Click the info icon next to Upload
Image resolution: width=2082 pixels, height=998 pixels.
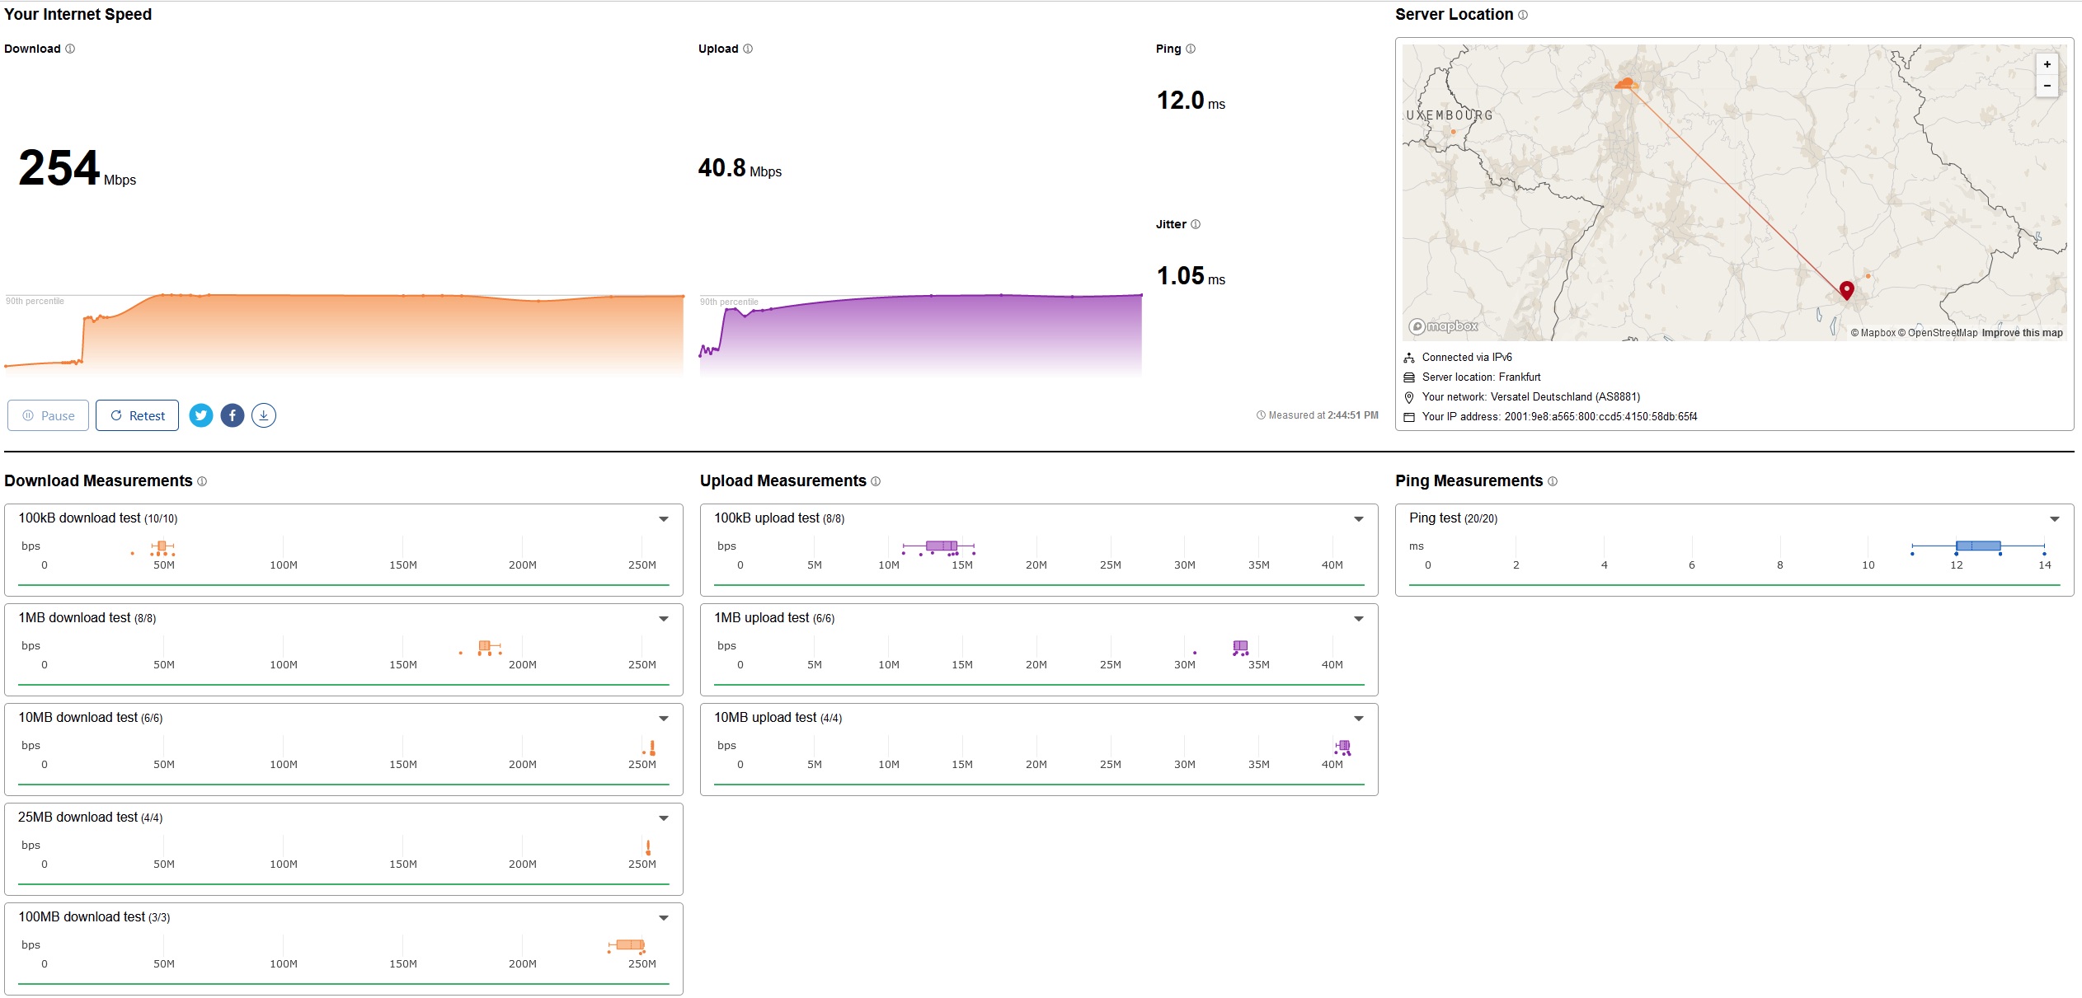click(748, 49)
